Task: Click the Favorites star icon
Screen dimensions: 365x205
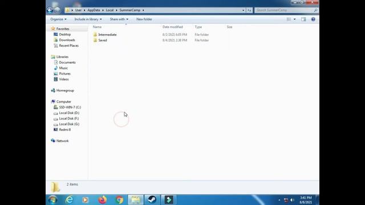Action: 53,28
